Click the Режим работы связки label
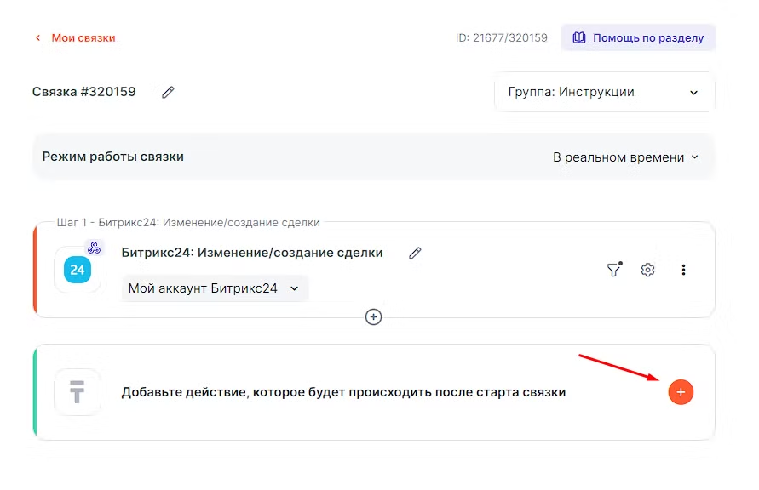 (x=113, y=157)
